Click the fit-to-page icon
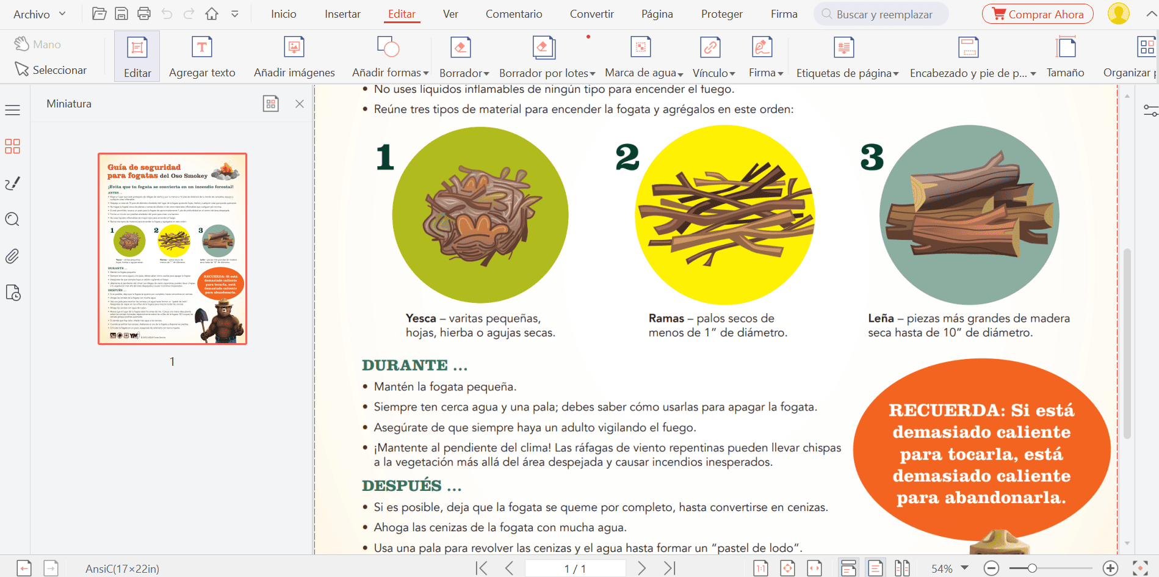Screen dimensions: 1159x577 click(x=787, y=568)
